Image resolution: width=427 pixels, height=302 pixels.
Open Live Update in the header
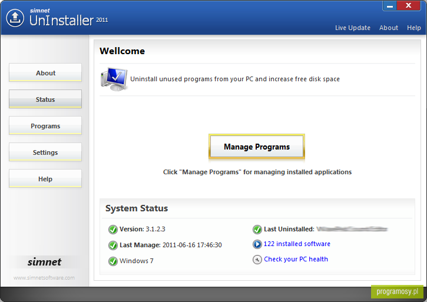click(x=353, y=28)
